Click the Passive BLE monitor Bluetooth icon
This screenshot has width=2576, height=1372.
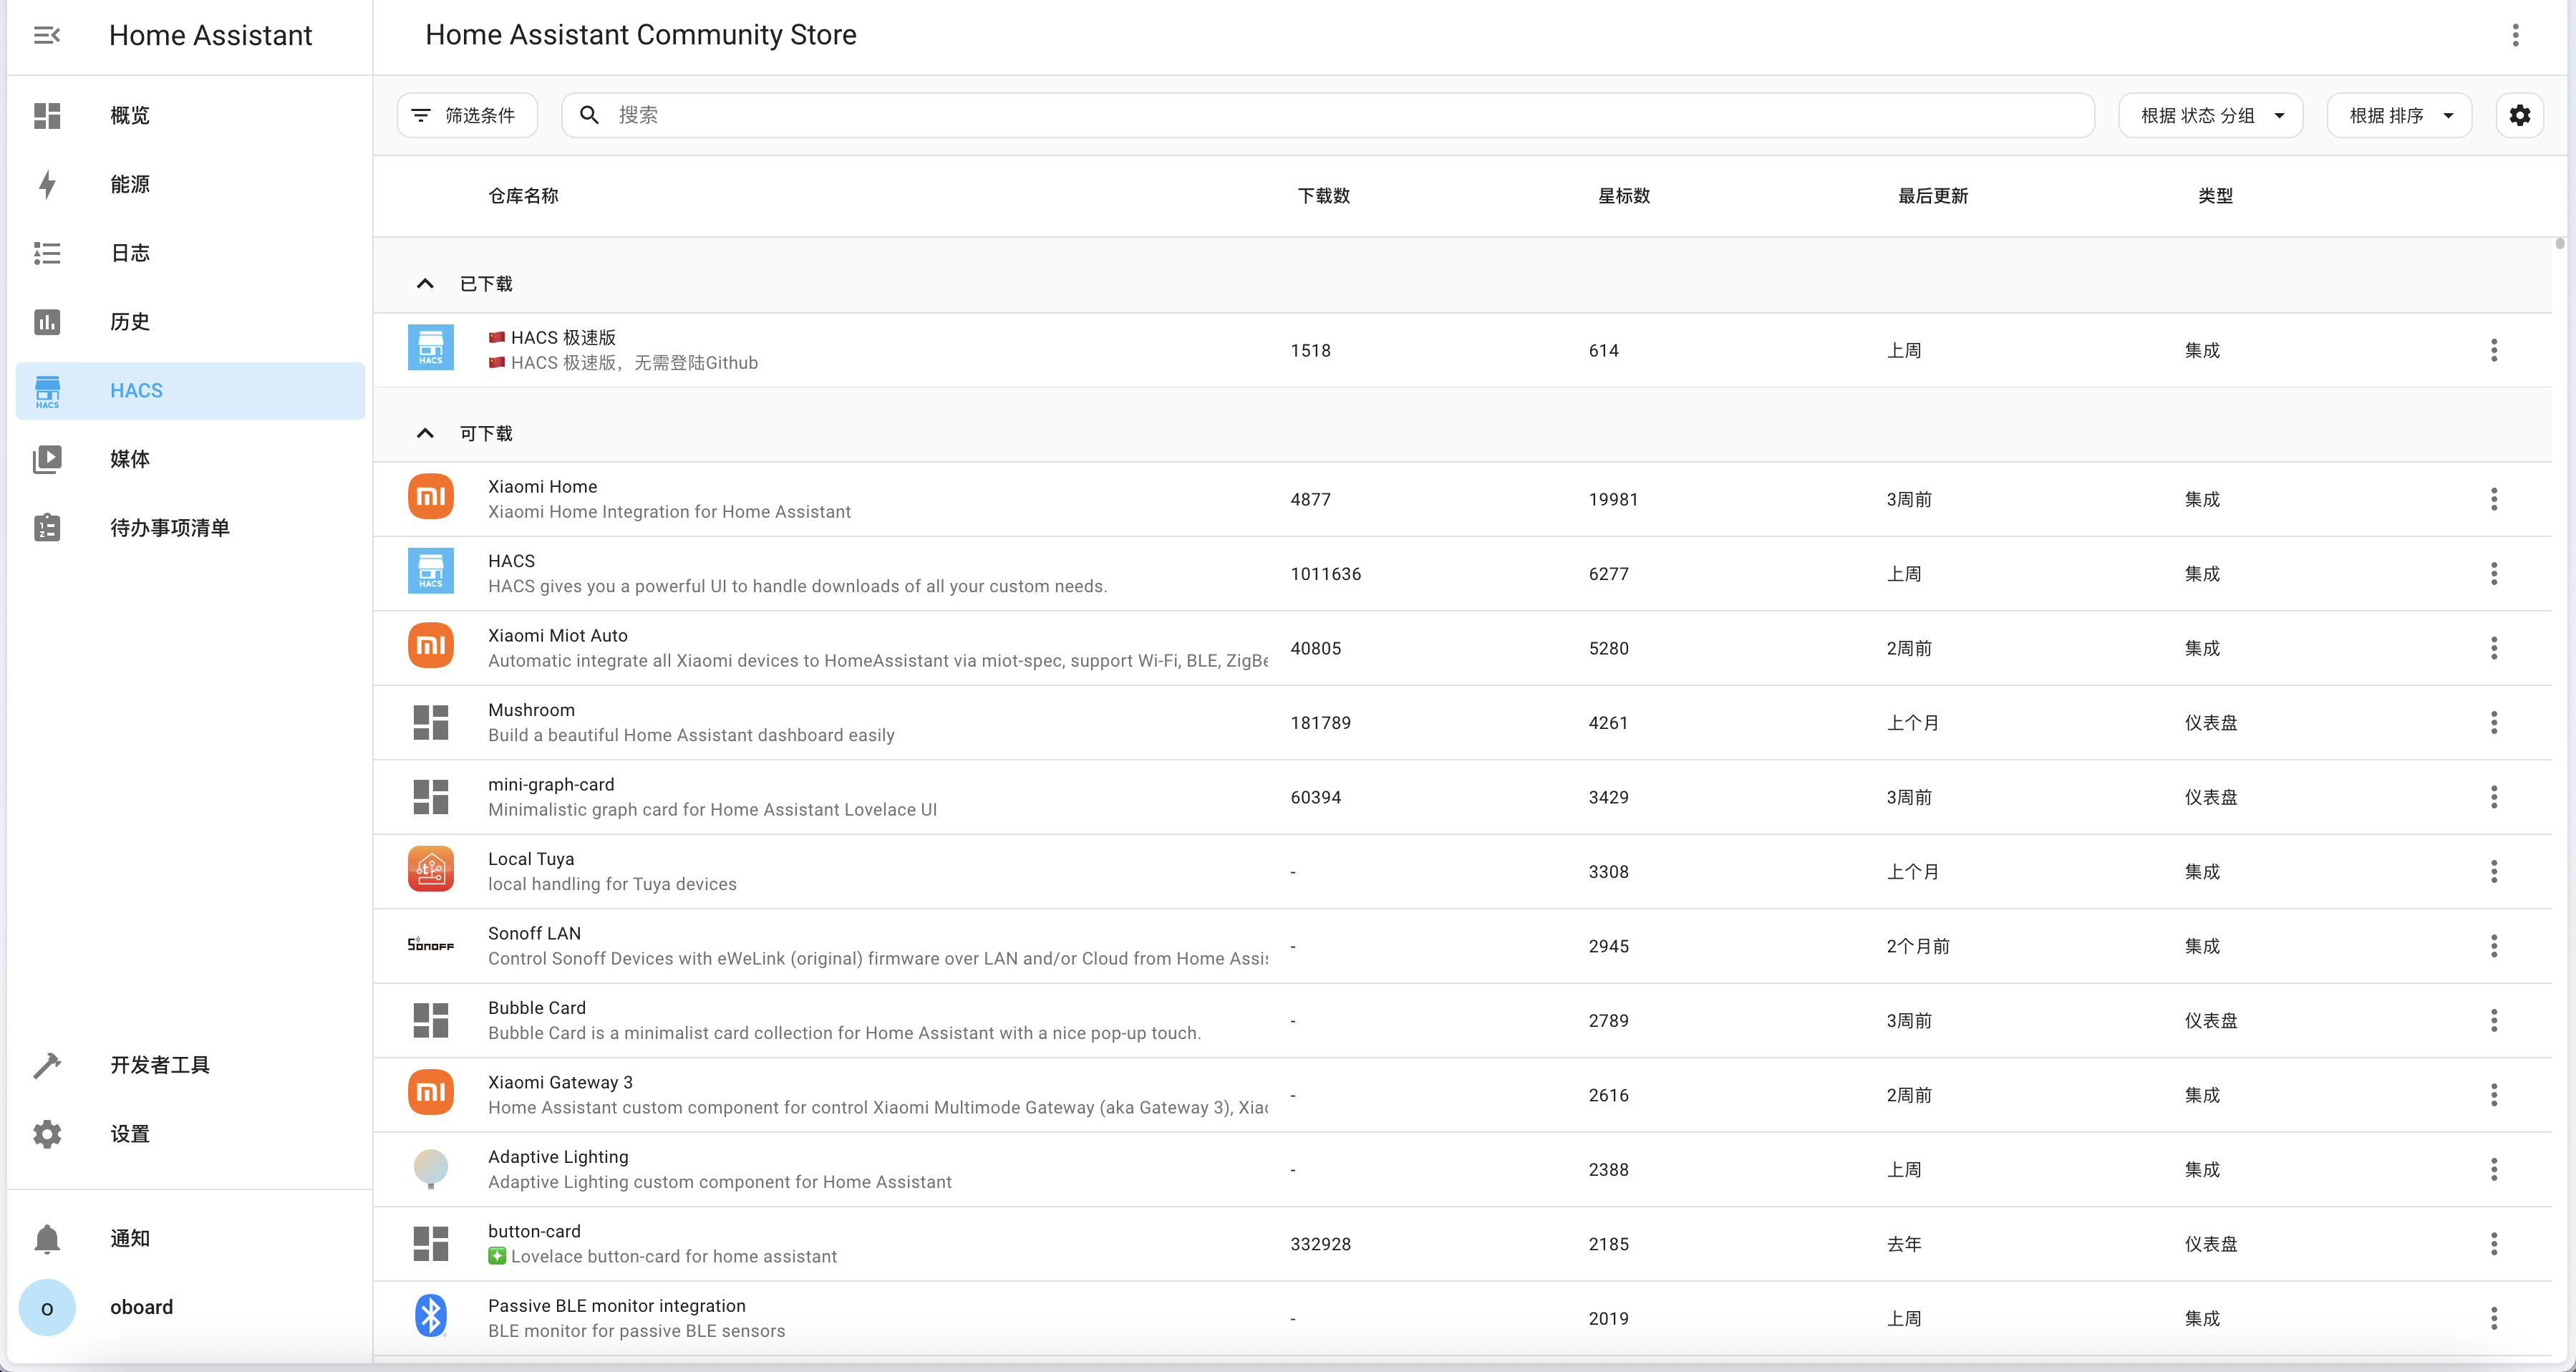pos(431,1317)
